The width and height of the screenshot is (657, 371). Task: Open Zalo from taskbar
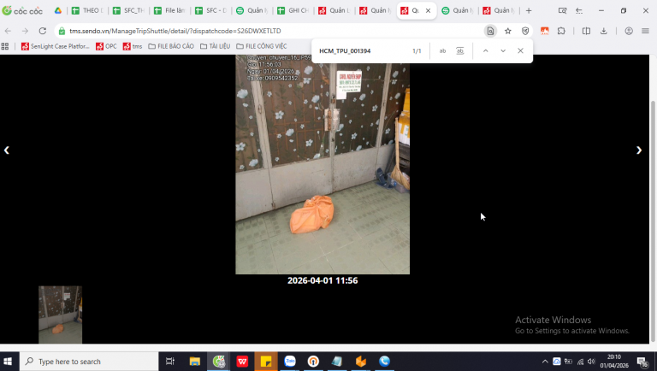pos(289,361)
